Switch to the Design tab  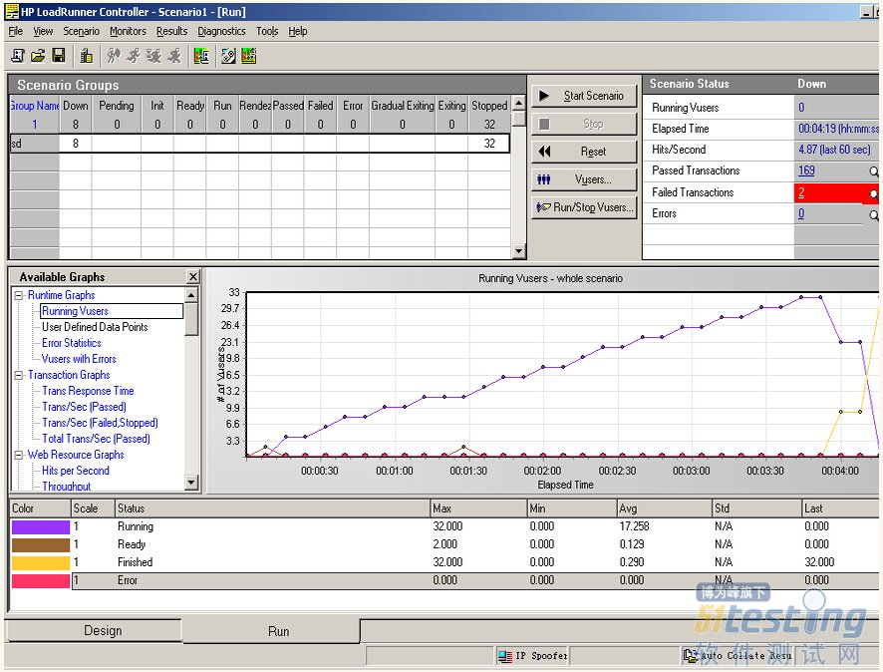point(94,630)
